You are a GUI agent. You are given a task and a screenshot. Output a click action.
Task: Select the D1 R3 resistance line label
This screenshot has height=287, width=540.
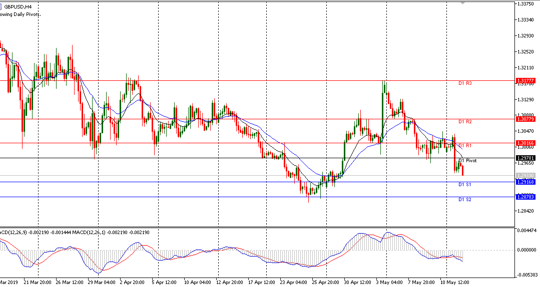coord(465,84)
